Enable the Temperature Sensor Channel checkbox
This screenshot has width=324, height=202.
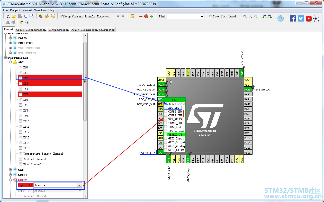point(21,154)
